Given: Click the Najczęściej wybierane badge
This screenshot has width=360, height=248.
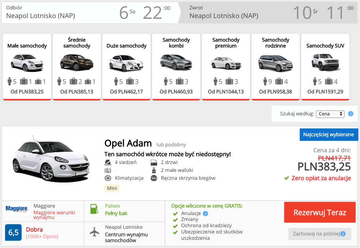Looking at the screenshot, I should [x=329, y=135].
